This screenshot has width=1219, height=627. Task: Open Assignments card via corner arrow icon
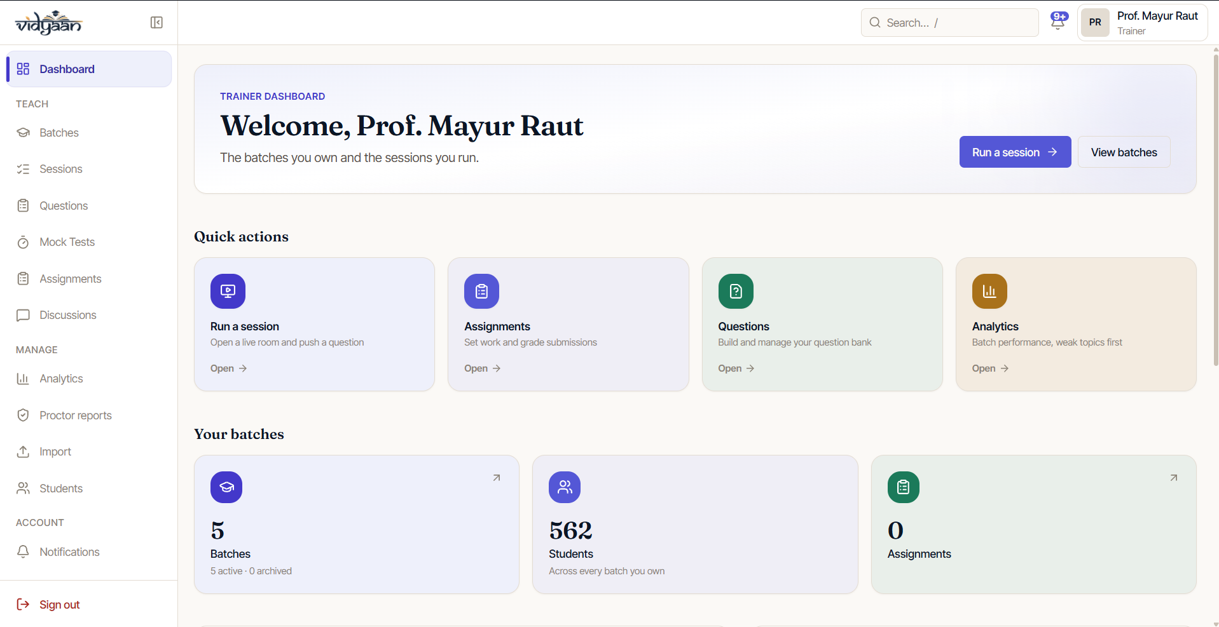click(1174, 478)
